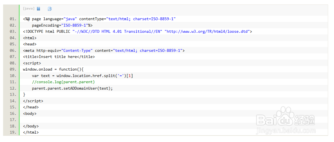
Task: Click the closing </script> tag line
Action: pyautogui.click(x=33, y=101)
